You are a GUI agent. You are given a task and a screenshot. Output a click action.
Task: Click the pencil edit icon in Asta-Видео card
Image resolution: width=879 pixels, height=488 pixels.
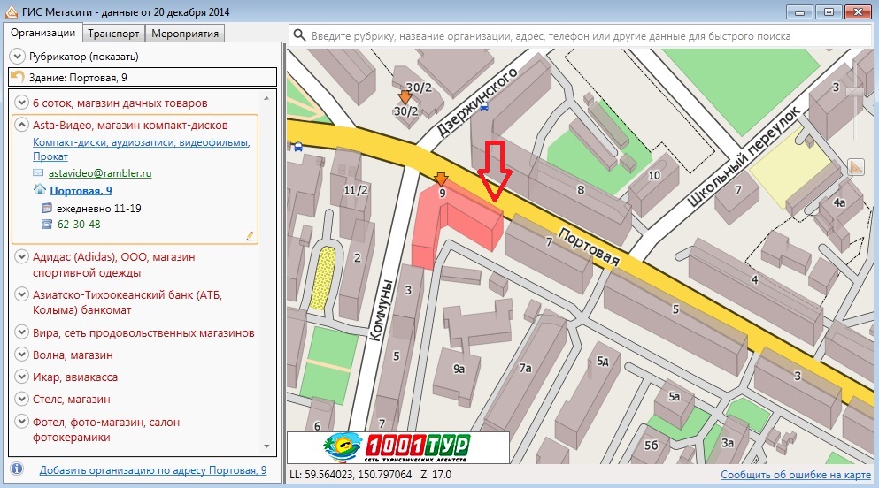[251, 235]
